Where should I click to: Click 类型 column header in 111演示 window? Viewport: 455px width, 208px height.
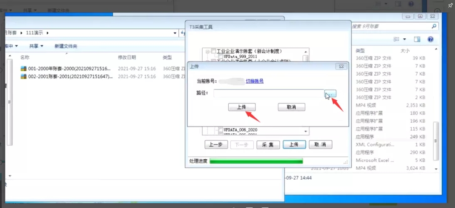tap(167, 57)
